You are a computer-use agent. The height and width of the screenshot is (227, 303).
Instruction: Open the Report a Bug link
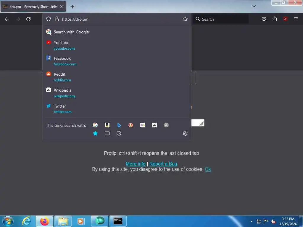(163, 164)
